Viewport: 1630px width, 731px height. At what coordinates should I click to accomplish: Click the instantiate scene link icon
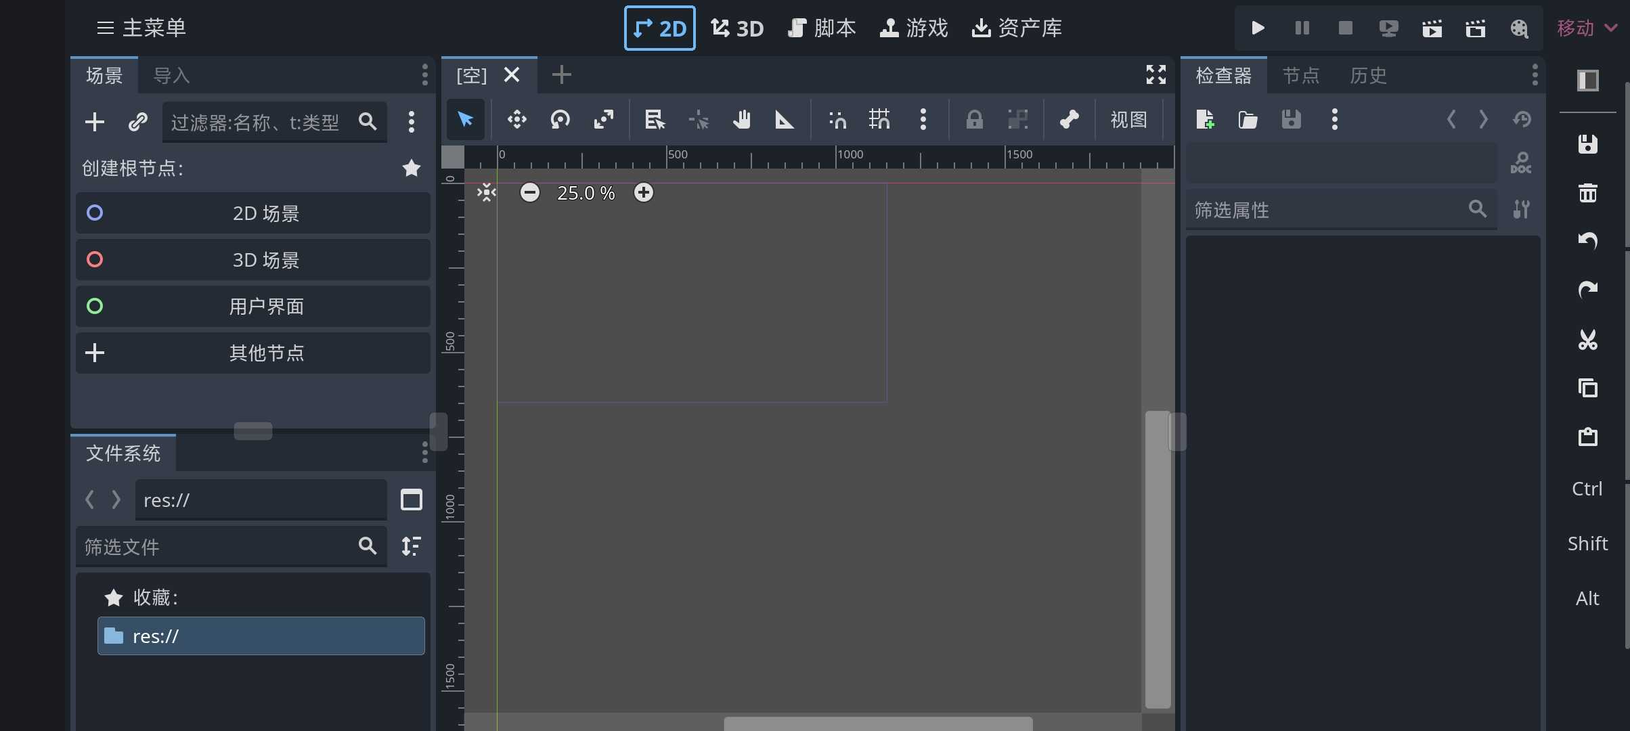tap(137, 122)
